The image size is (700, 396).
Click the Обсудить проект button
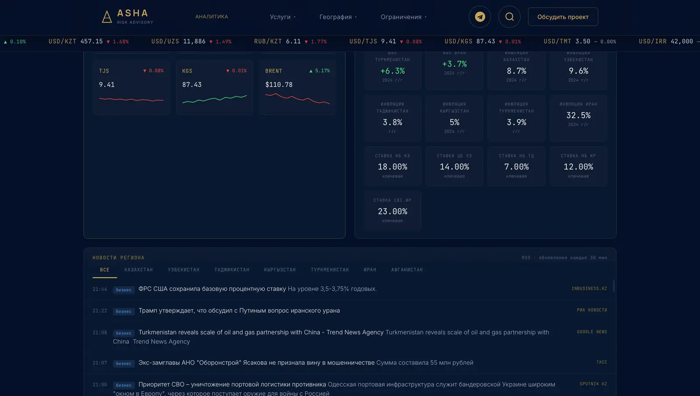click(563, 17)
